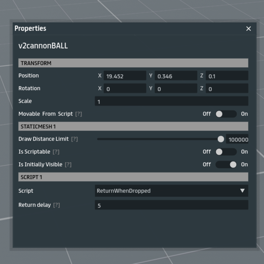This screenshot has height=264, width=264.
Task: Edit the Draw Distance value field 100000
Action: coord(237,140)
